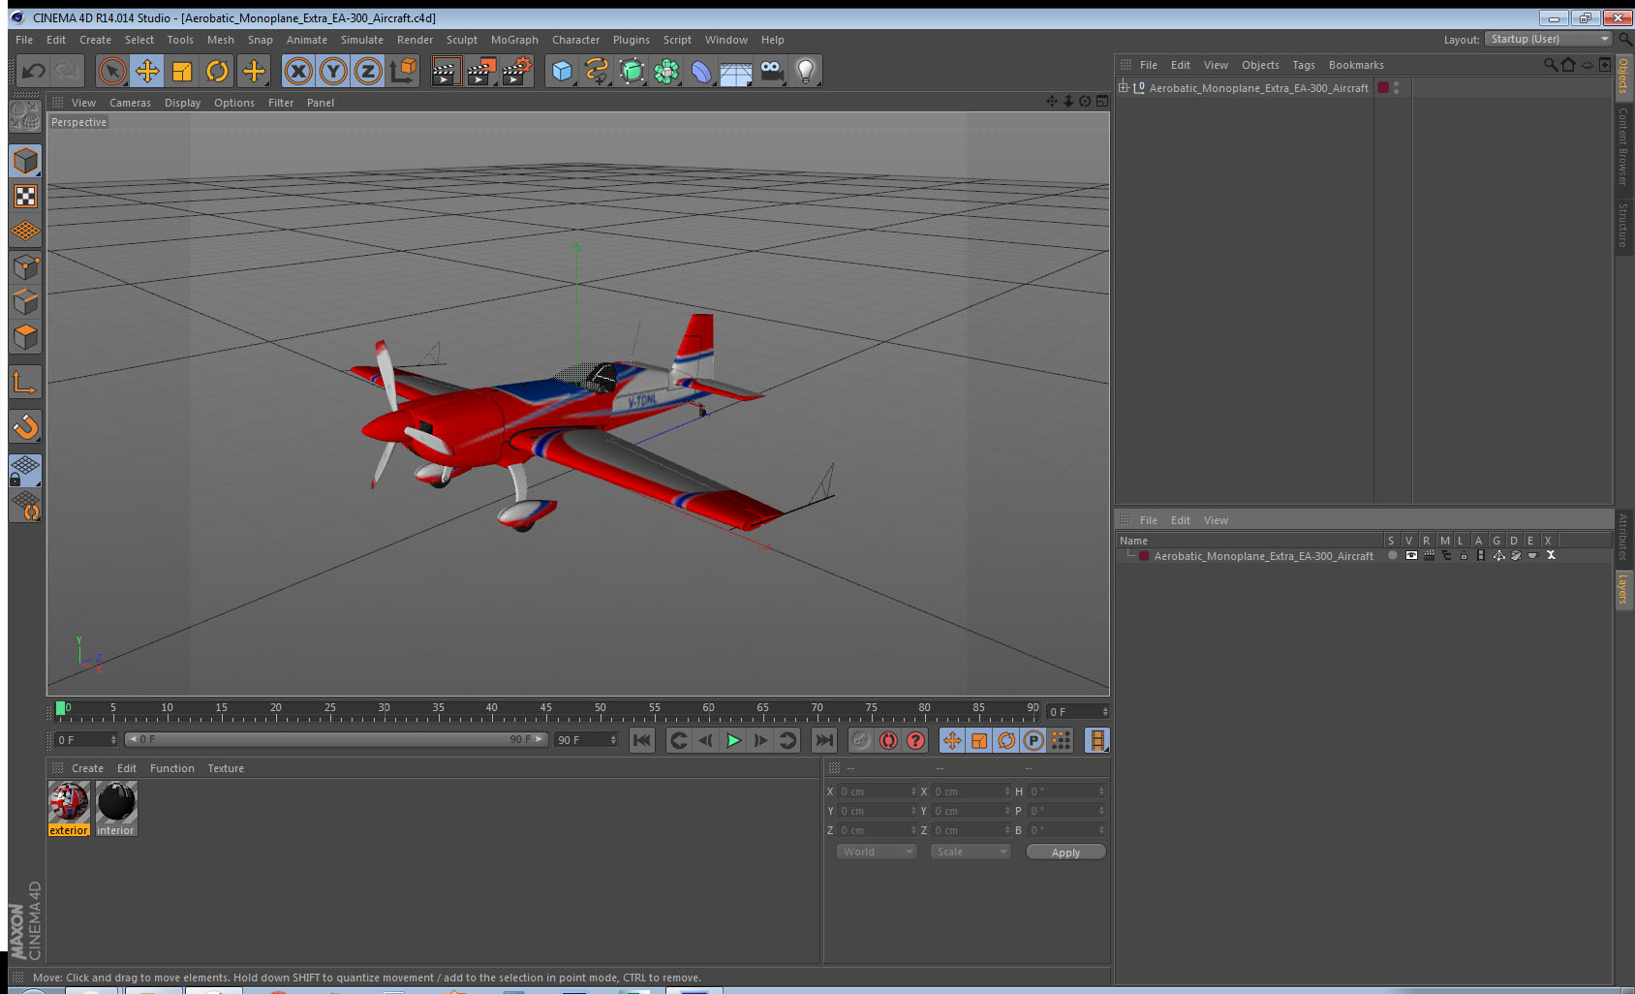1635x994 pixels.
Task: Open the File menu
Action: point(24,40)
